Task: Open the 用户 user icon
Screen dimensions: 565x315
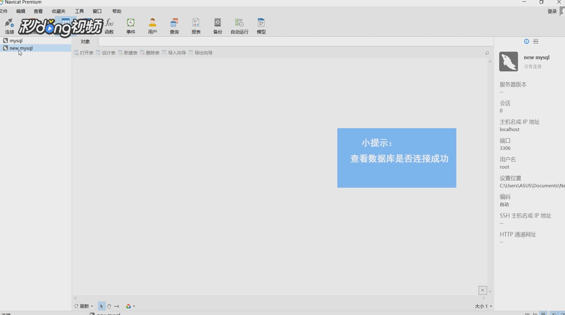Action: click(x=152, y=26)
